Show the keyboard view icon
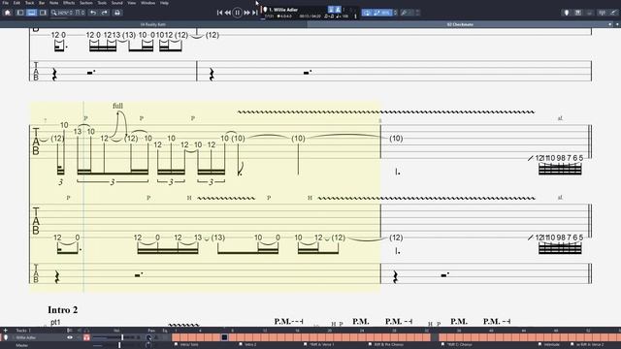Image resolution: width=621 pixels, height=349 pixels. coord(578,13)
